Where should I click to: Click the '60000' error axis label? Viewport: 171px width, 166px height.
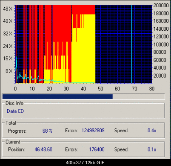point(160,60)
